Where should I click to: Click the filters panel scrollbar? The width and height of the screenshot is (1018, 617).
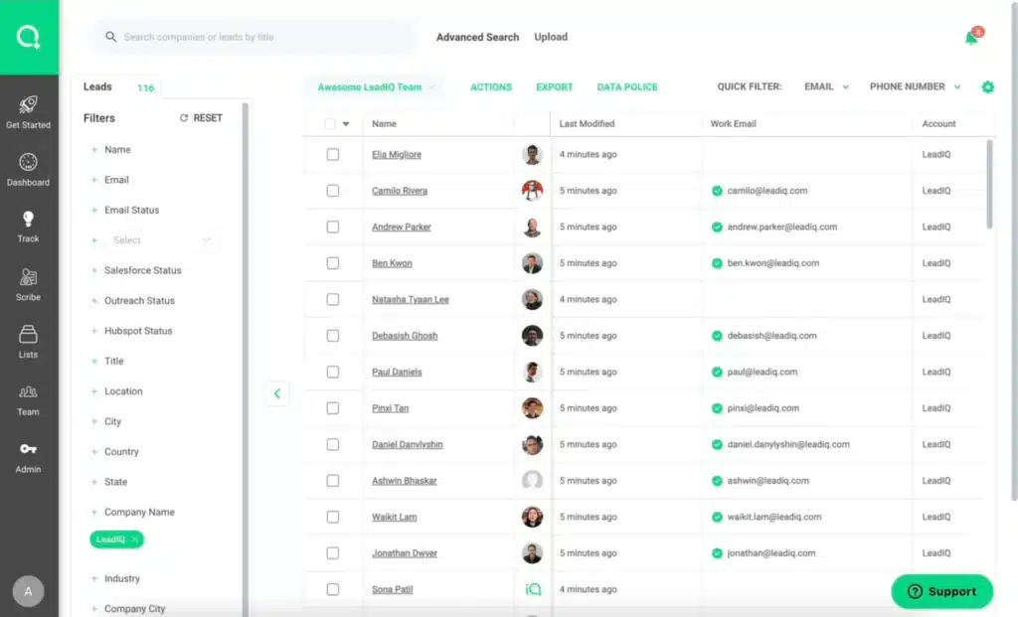click(x=245, y=359)
